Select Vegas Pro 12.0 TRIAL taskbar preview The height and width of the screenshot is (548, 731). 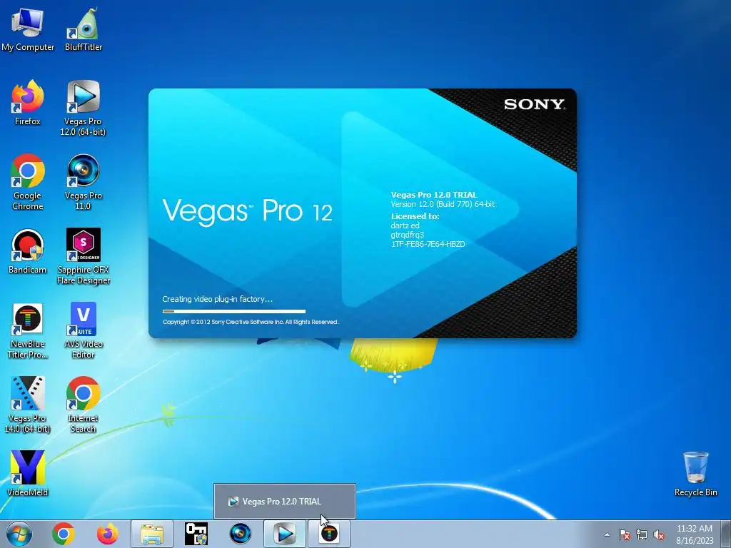pos(284,502)
